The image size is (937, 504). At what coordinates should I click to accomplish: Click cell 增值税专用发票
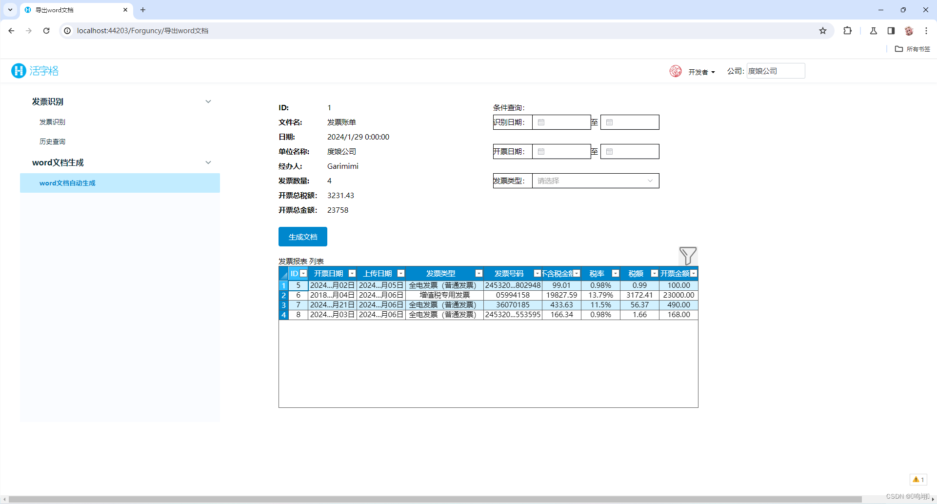444,295
